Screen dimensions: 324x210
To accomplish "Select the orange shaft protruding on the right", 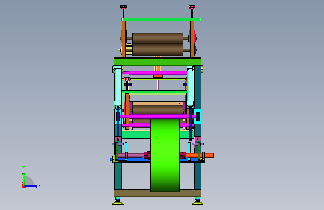I will coord(200,155).
